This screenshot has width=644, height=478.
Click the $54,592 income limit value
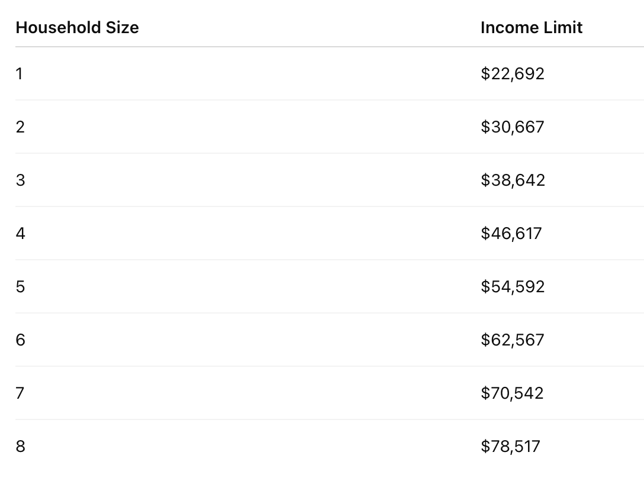513,287
